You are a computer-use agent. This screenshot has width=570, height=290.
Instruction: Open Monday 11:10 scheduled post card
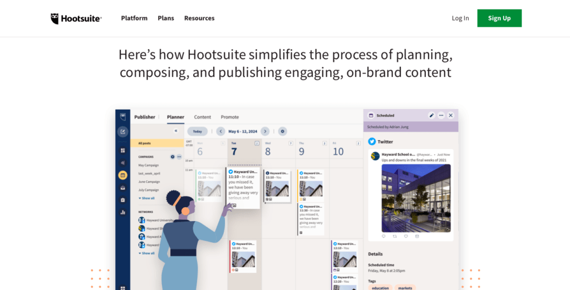tap(209, 186)
